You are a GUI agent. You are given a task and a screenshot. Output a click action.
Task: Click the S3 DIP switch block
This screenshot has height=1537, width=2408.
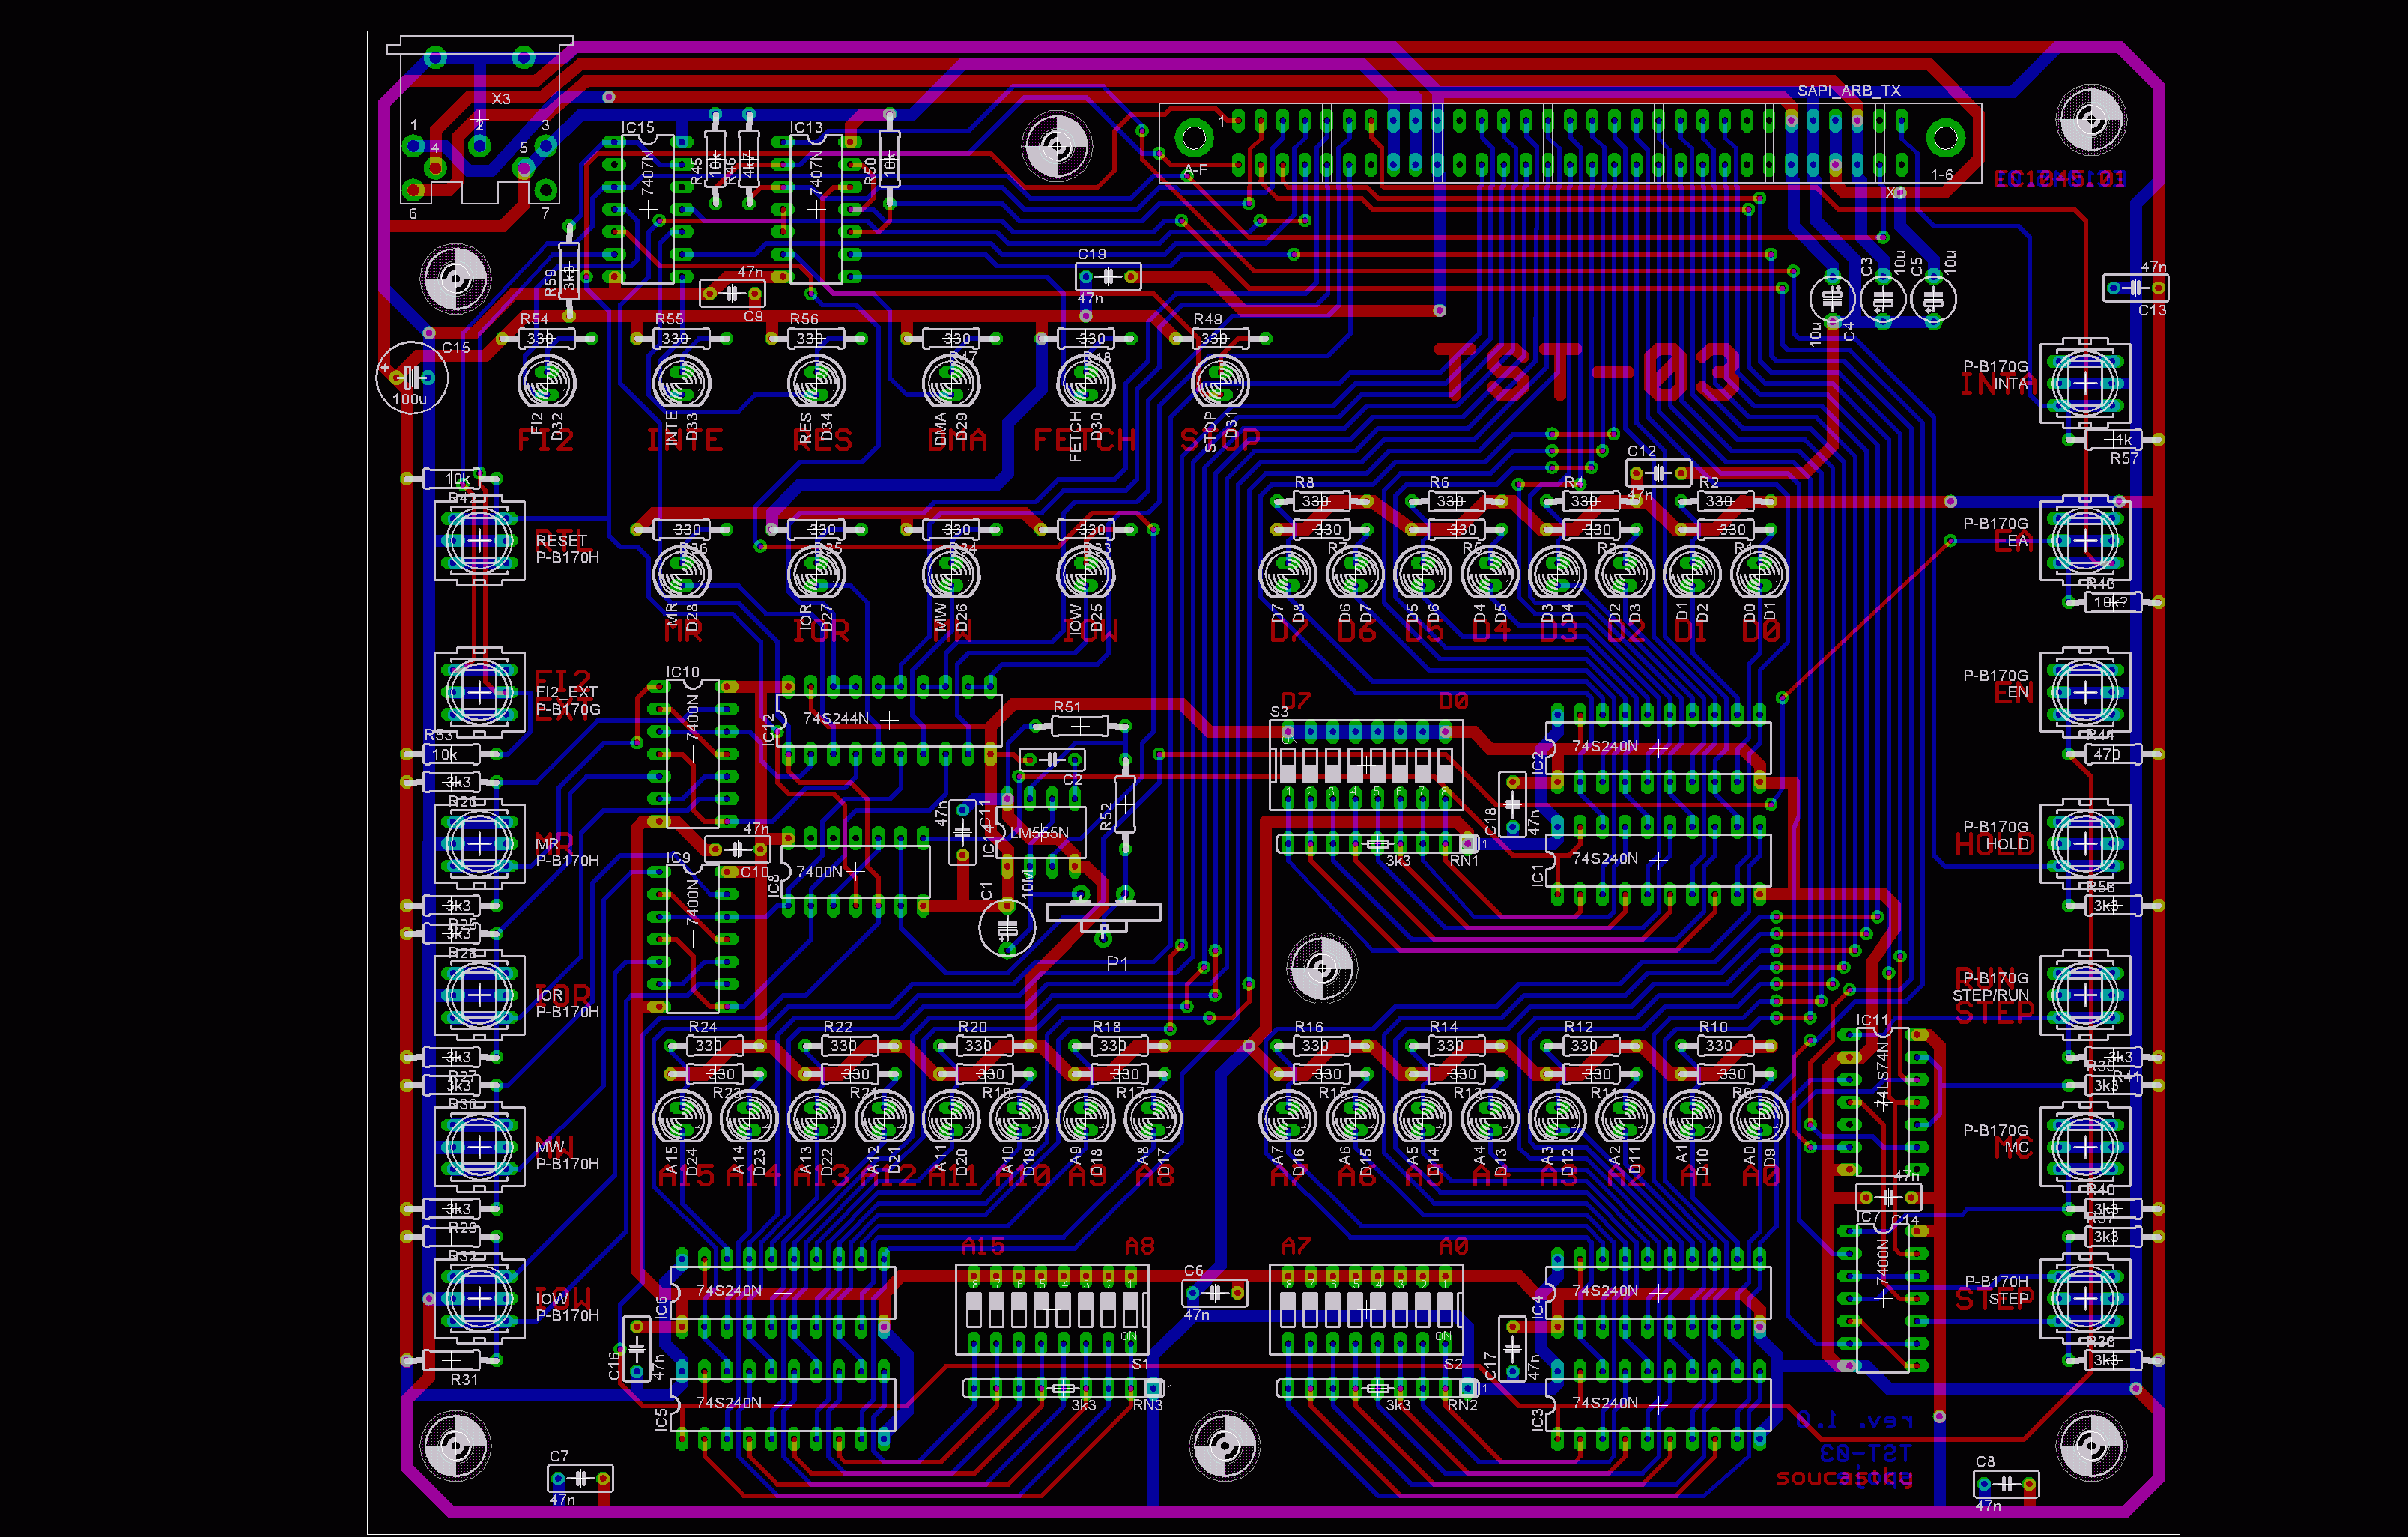pos(1366,765)
